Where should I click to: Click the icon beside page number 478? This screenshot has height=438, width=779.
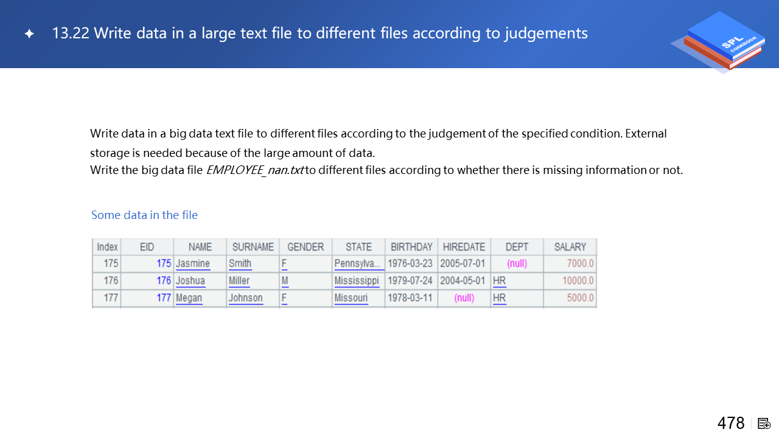(x=764, y=423)
